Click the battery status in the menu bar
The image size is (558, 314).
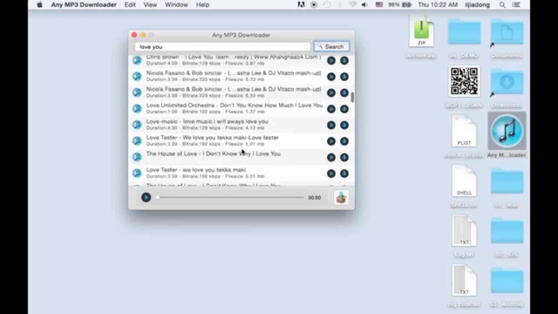[400, 5]
